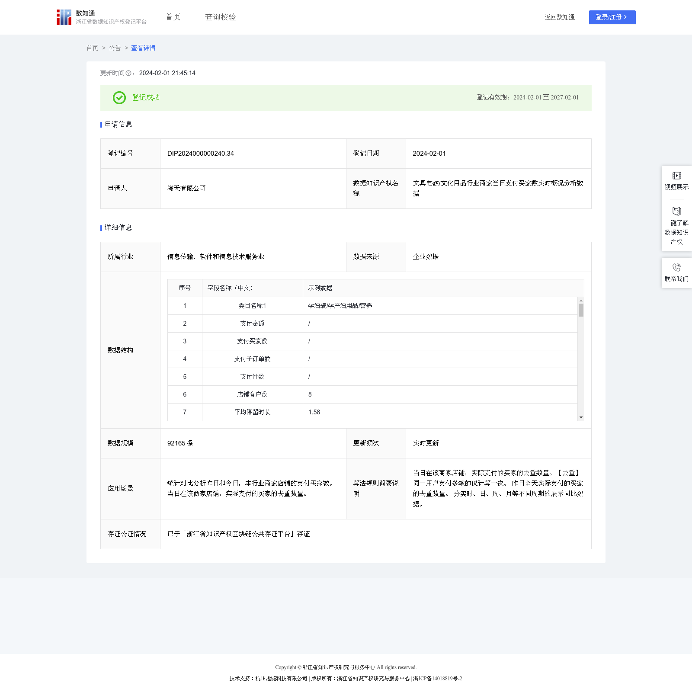This screenshot has width=692, height=692.
Task: Click the data structure table scrollbar thumb
Action: tap(581, 310)
